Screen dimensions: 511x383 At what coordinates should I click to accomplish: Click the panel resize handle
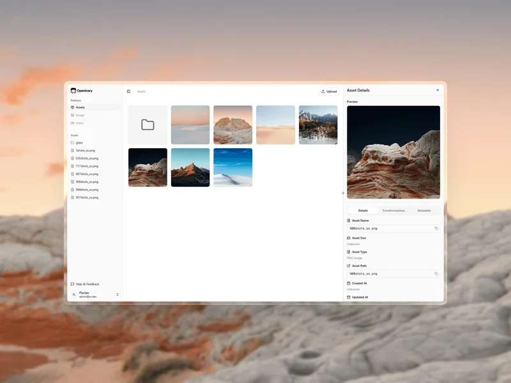[343, 193]
